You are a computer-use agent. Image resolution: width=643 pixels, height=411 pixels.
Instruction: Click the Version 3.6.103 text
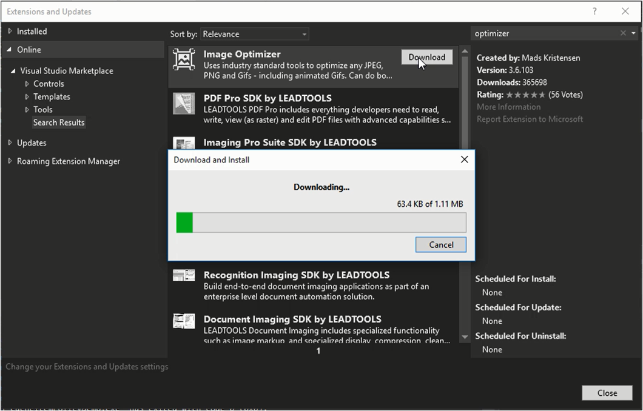[505, 70]
